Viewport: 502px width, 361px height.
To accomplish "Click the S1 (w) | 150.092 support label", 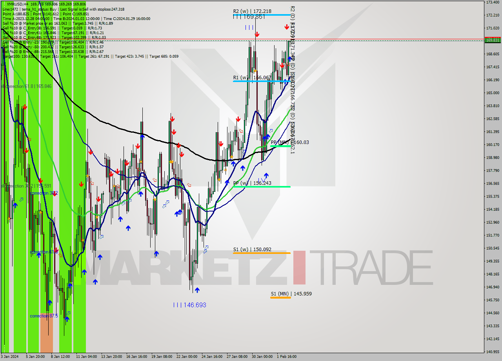I will point(252,249).
